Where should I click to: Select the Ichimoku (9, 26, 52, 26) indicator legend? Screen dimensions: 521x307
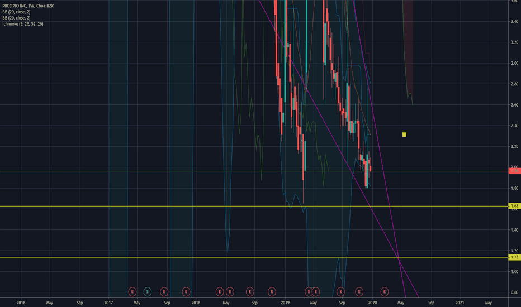22,24
